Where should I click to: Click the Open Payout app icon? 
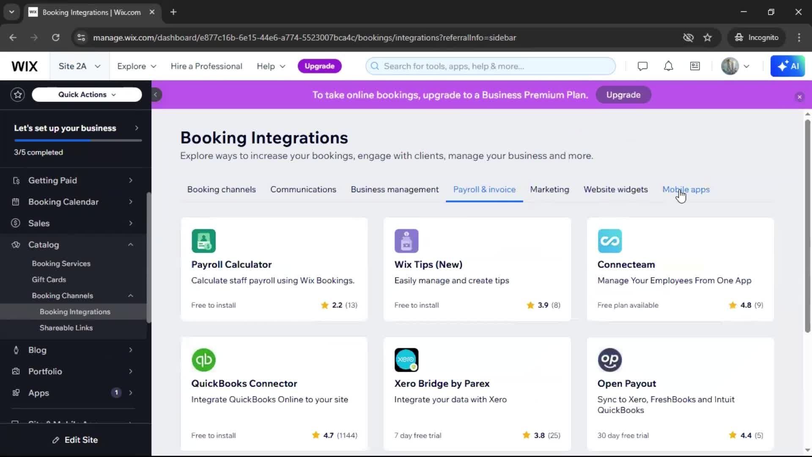(x=609, y=360)
